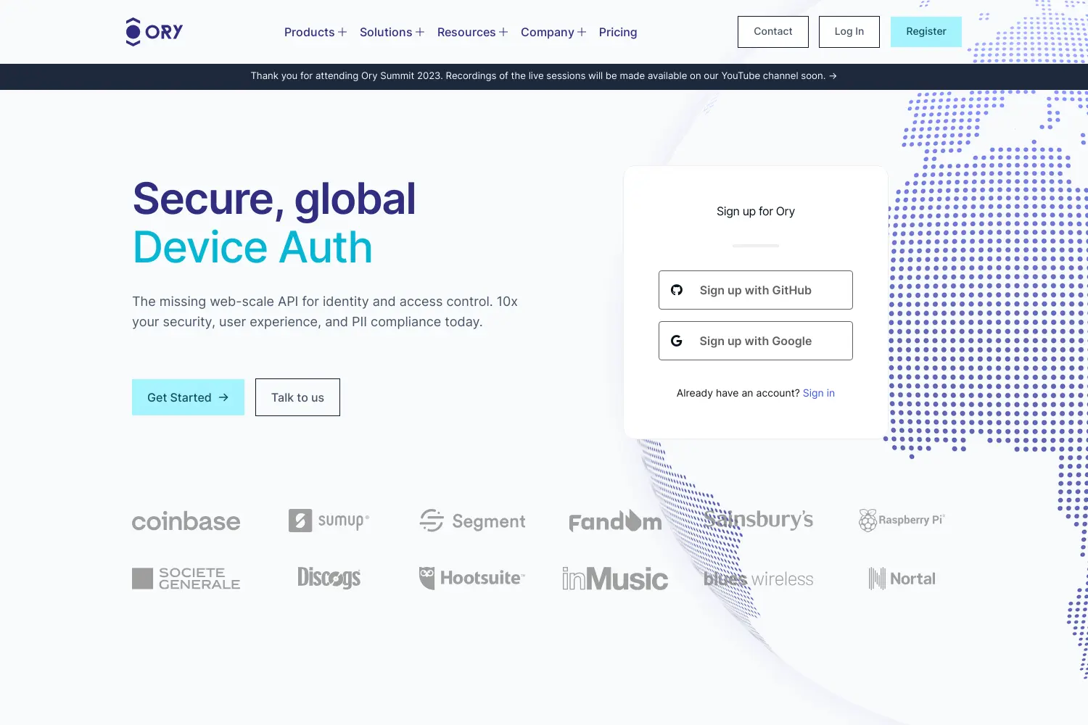Click the Talk to us button
The width and height of the screenshot is (1088, 725).
pyautogui.click(x=297, y=397)
